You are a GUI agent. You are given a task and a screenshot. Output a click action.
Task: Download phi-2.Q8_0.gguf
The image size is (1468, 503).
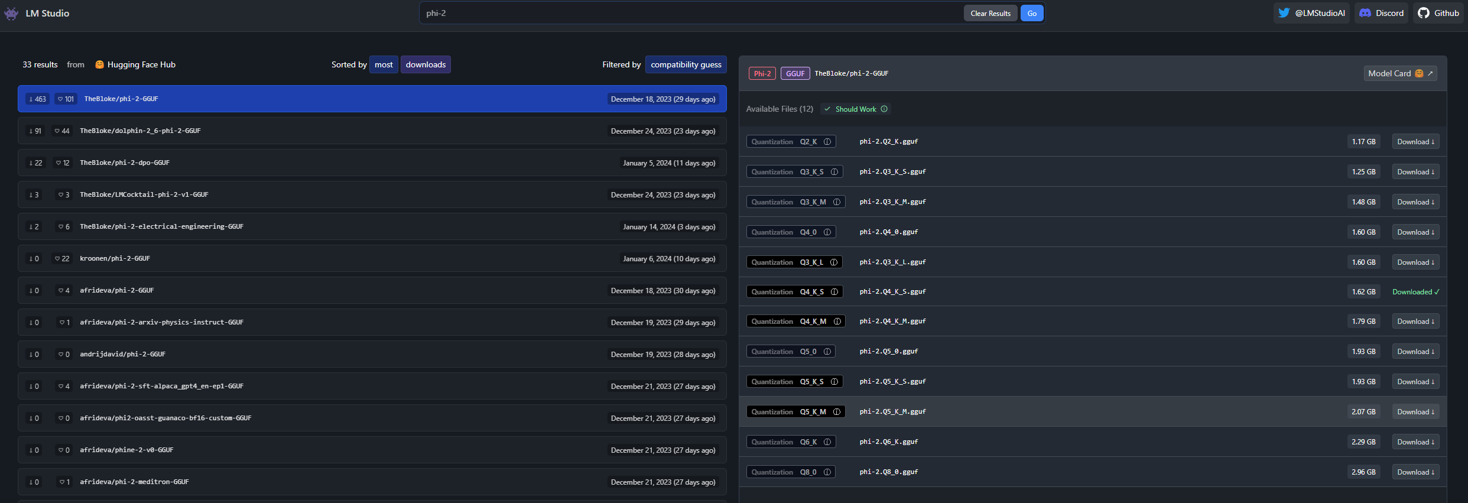pyautogui.click(x=1415, y=472)
